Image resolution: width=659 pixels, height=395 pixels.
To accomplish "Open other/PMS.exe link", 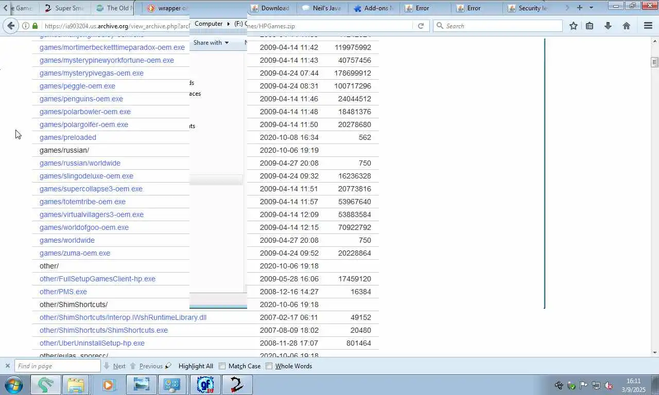I will click(63, 292).
